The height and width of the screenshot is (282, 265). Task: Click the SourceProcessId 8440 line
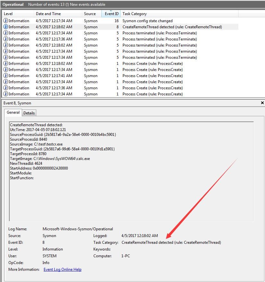[x=28, y=139]
